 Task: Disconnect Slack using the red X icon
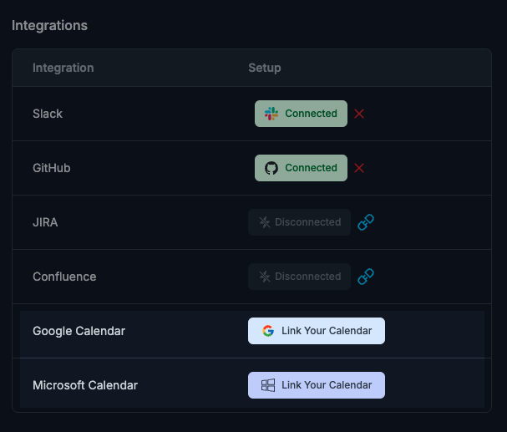point(359,114)
